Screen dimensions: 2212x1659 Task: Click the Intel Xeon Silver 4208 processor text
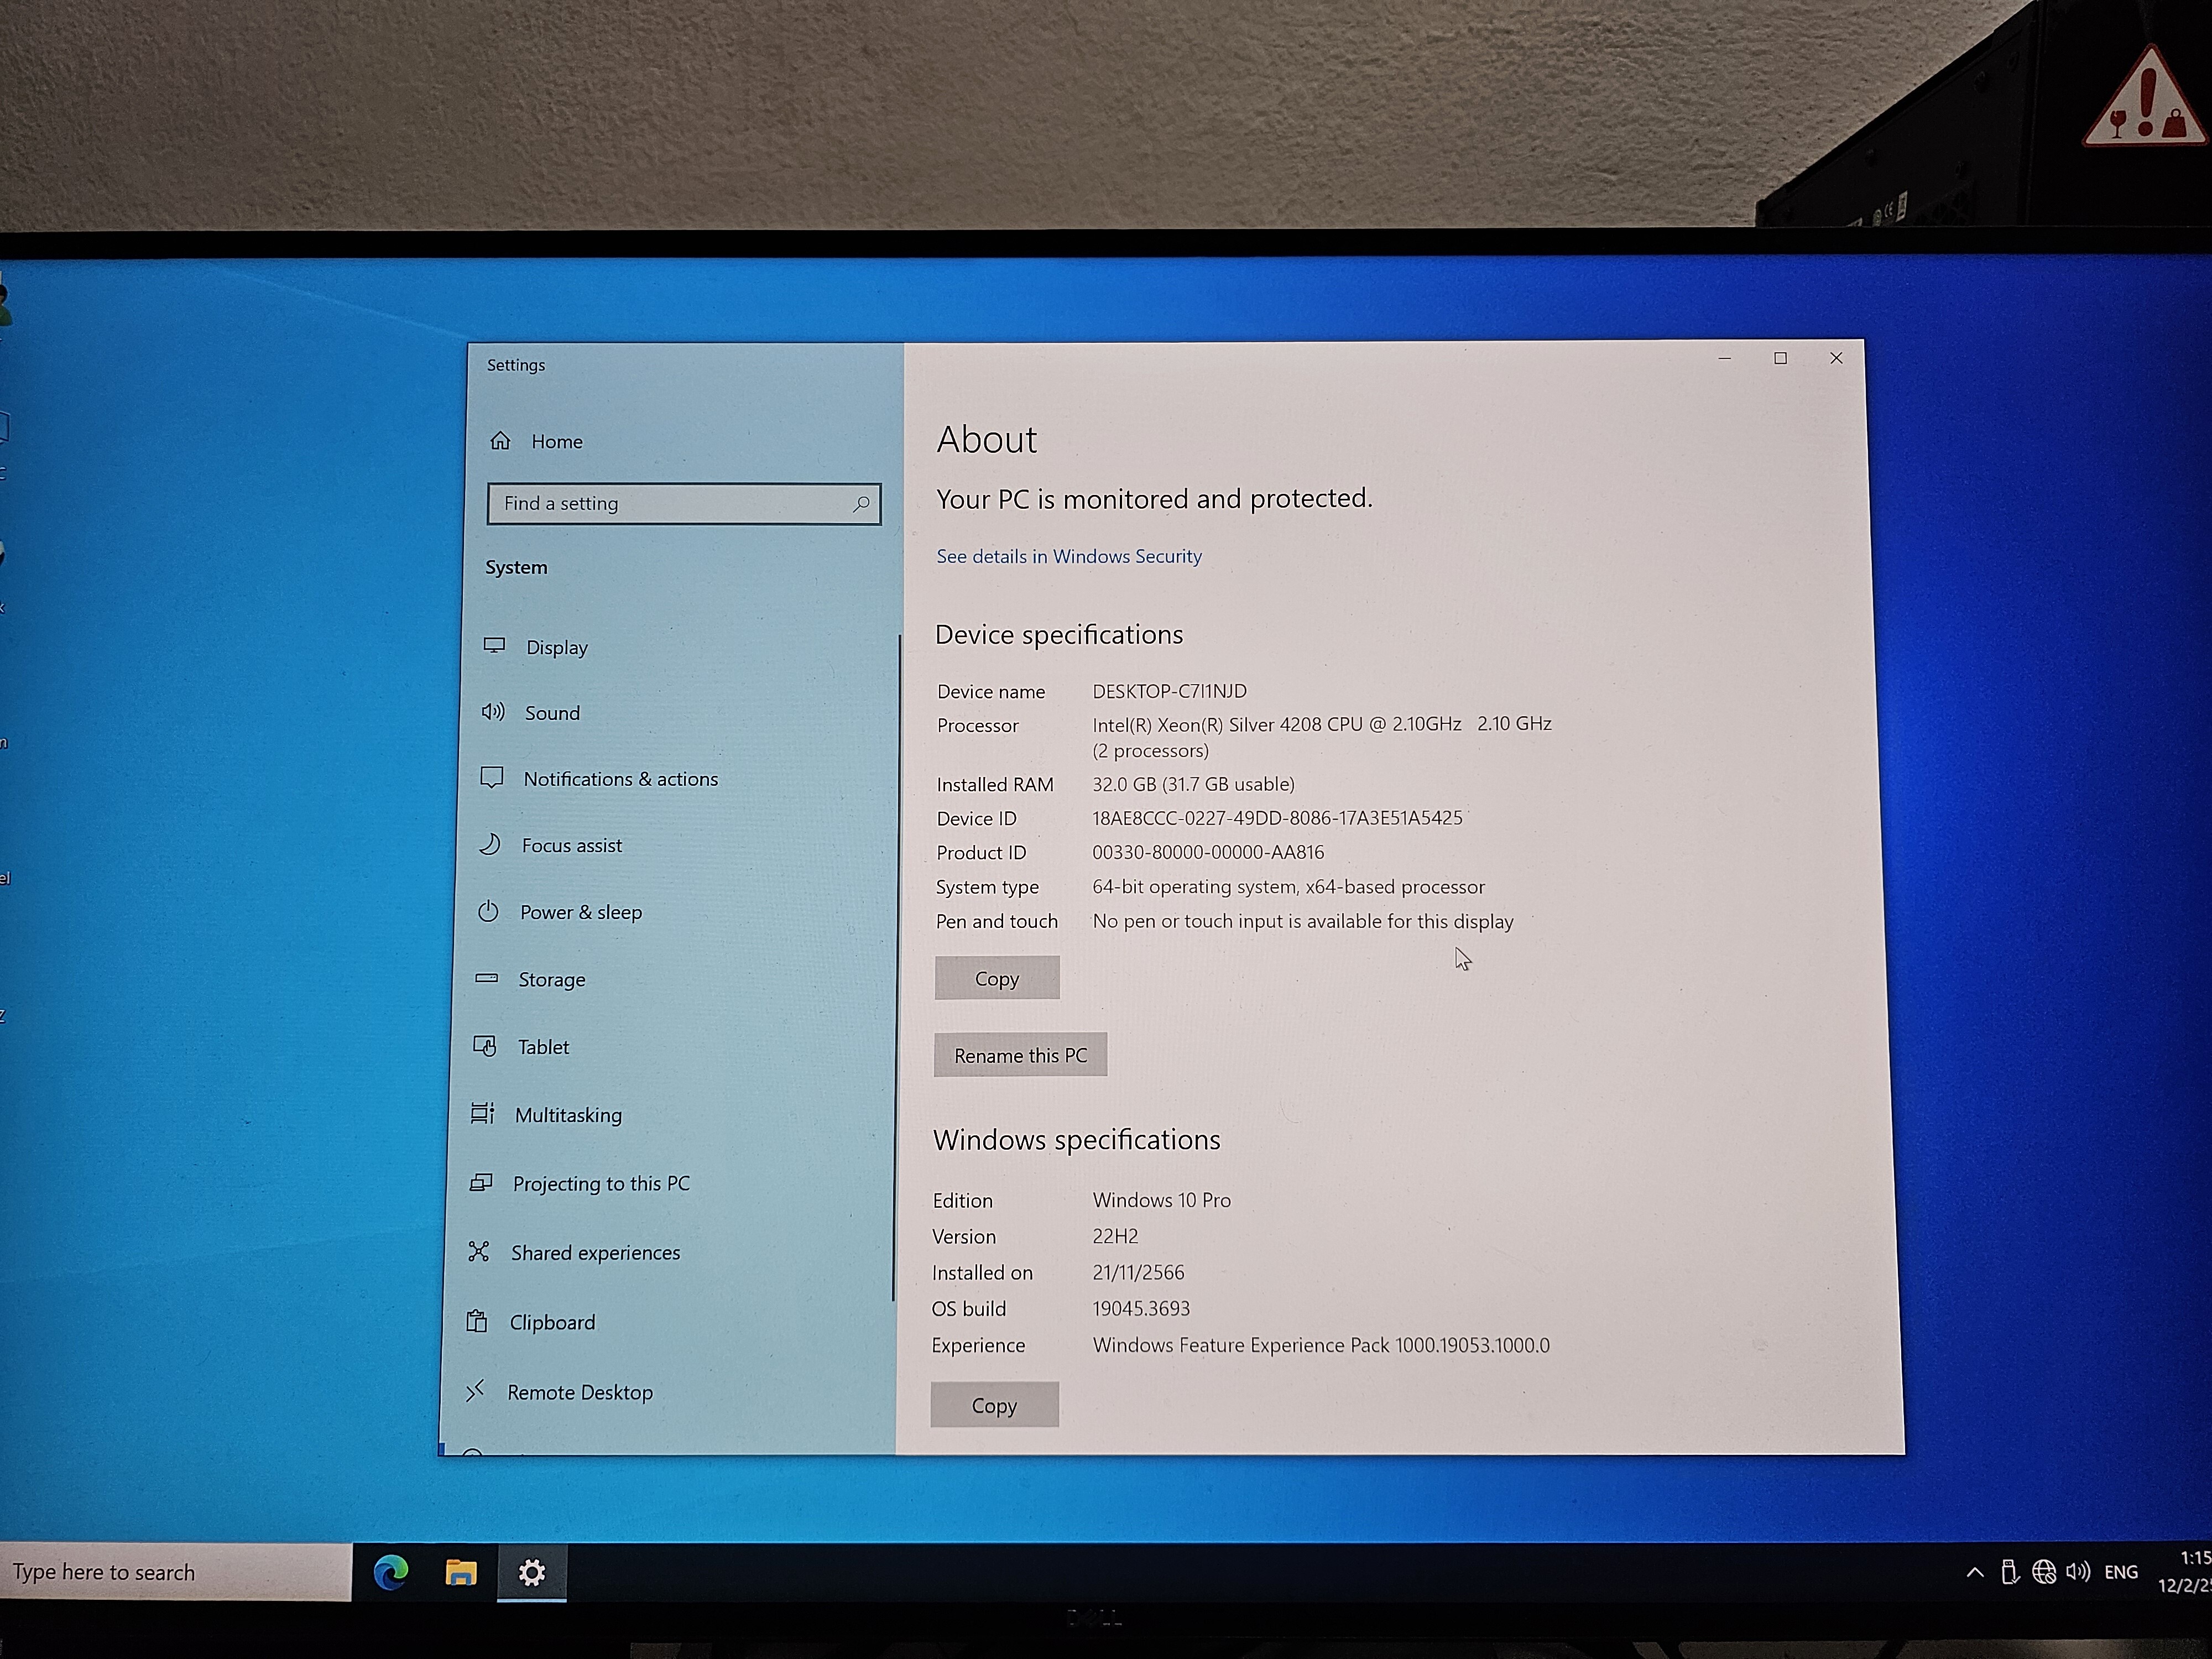pyautogui.click(x=1322, y=736)
